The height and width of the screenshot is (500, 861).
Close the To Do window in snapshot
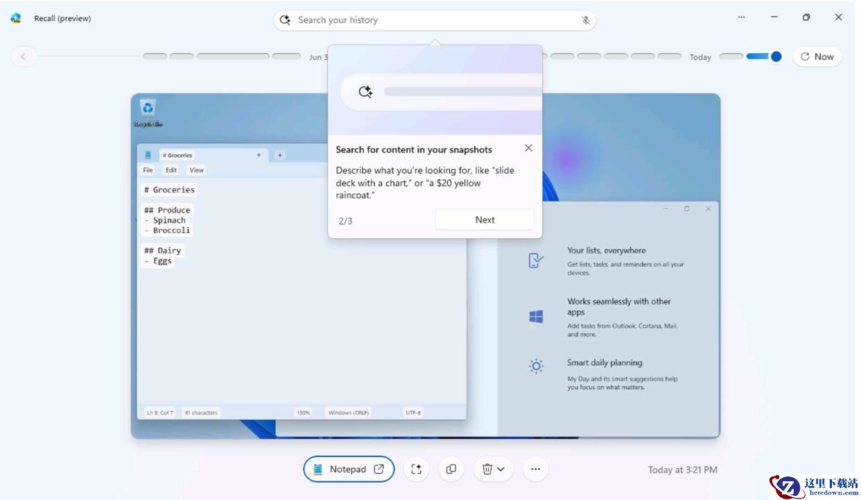click(x=708, y=208)
